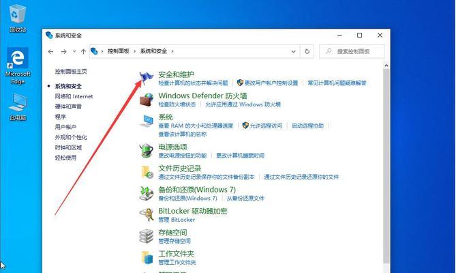This screenshot has height=273, width=456.
Task: Click 管理 BitLocker link
Action: pyautogui.click(x=177, y=220)
